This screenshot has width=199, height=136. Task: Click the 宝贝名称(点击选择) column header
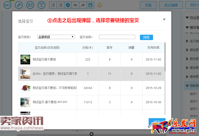point(47,47)
